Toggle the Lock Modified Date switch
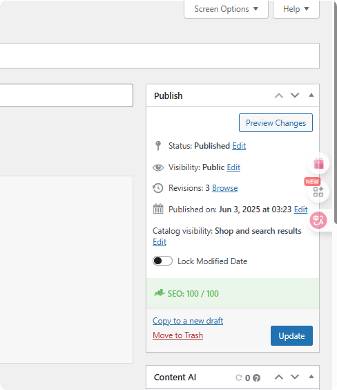The width and height of the screenshot is (337, 390). (162, 261)
